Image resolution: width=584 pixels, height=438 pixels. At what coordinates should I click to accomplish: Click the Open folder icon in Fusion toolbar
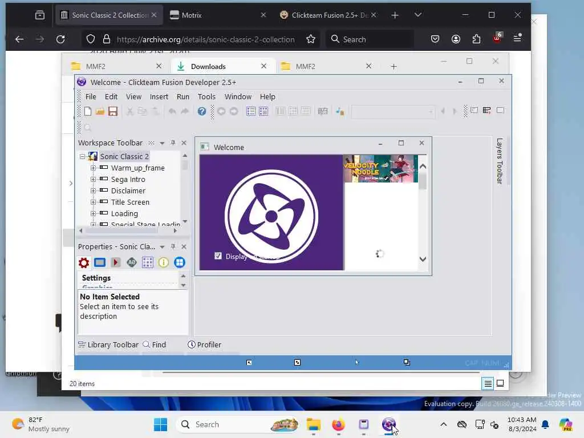(x=100, y=111)
